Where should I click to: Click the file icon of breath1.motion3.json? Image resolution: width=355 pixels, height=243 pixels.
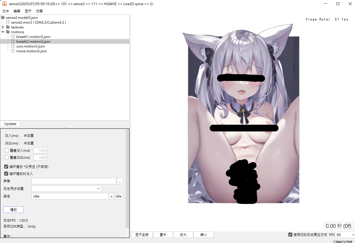tap(13, 37)
